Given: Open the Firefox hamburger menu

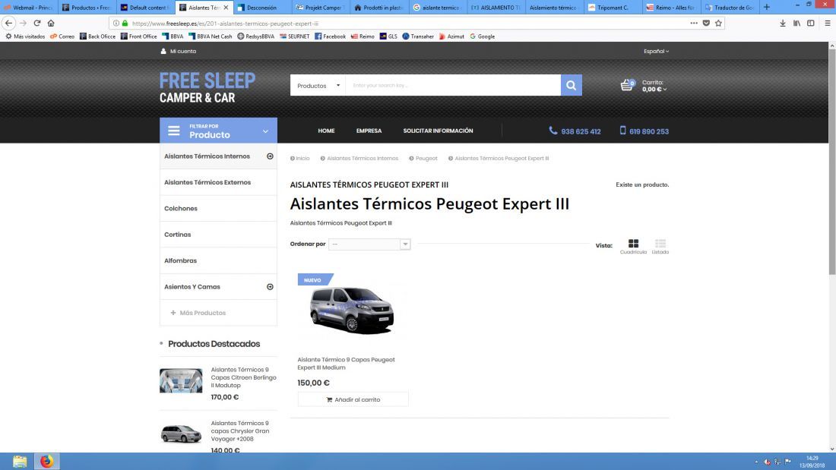Looking at the screenshot, I should pyautogui.click(x=828, y=23).
